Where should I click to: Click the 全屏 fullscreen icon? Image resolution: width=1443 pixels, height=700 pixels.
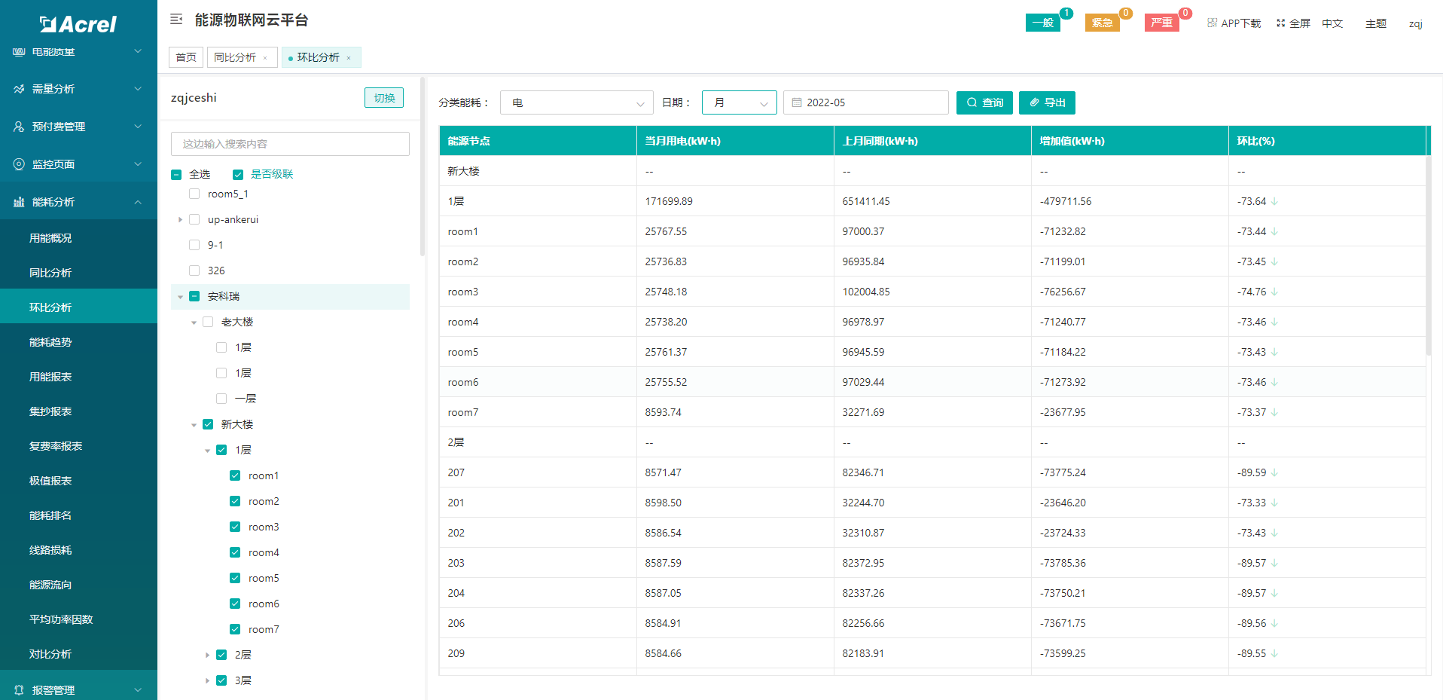pyautogui.click(x=1280, y=23)
